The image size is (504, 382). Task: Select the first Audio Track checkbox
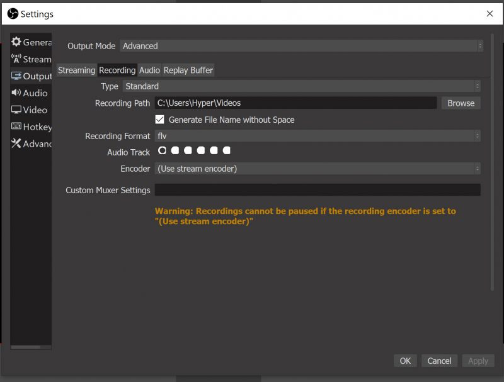162,150
